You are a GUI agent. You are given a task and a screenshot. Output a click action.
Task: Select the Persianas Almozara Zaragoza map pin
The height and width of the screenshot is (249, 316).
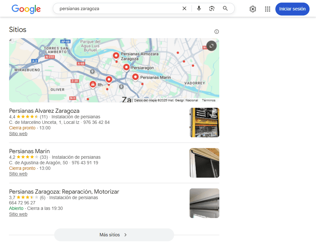click(116, 55)
